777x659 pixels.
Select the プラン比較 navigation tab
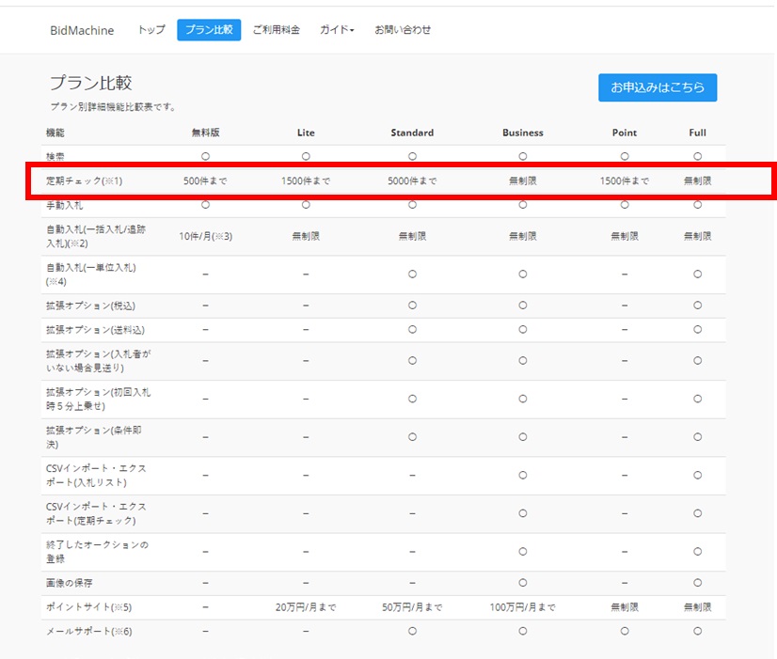(x=209, y=30)
